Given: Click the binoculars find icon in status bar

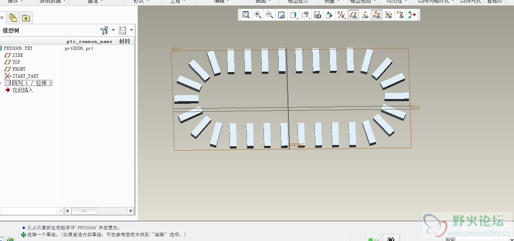Looking at the screenshot, I should click(x=390, y=239).
